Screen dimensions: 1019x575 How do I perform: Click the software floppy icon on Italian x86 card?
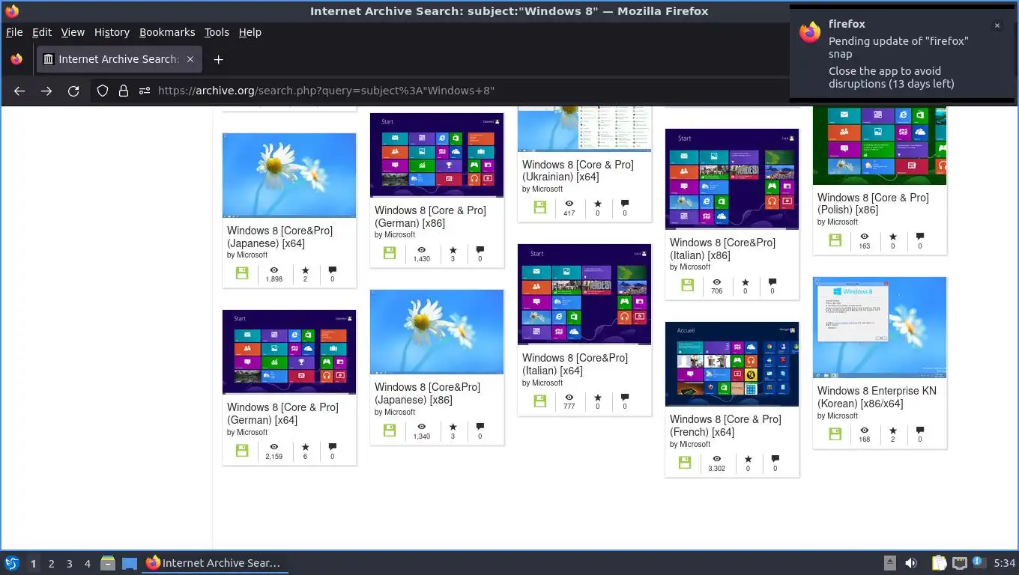[x=688, y=285]
